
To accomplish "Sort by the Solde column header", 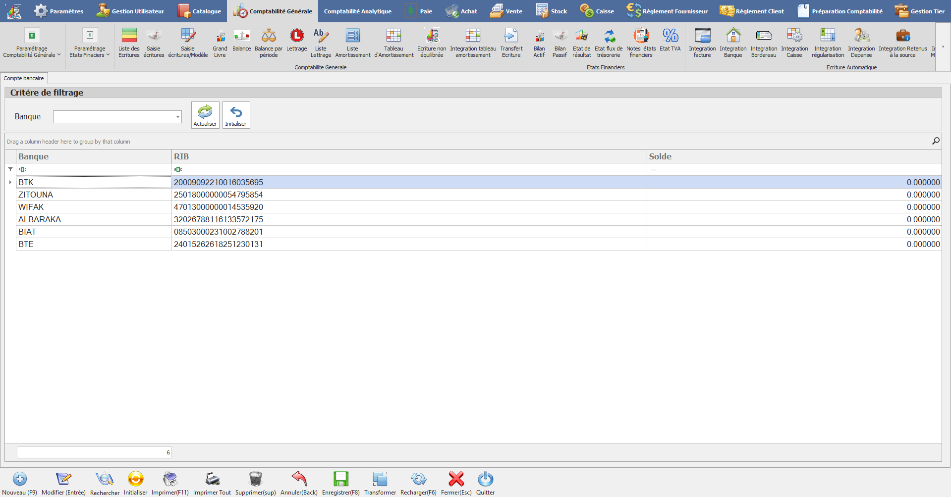I will tap(794, 156).
